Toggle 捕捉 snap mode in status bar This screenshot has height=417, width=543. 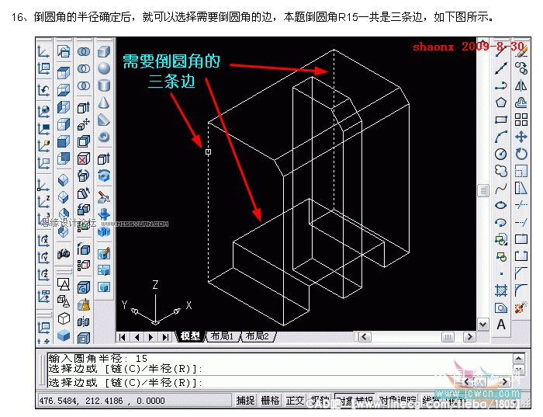coord(246,401)
